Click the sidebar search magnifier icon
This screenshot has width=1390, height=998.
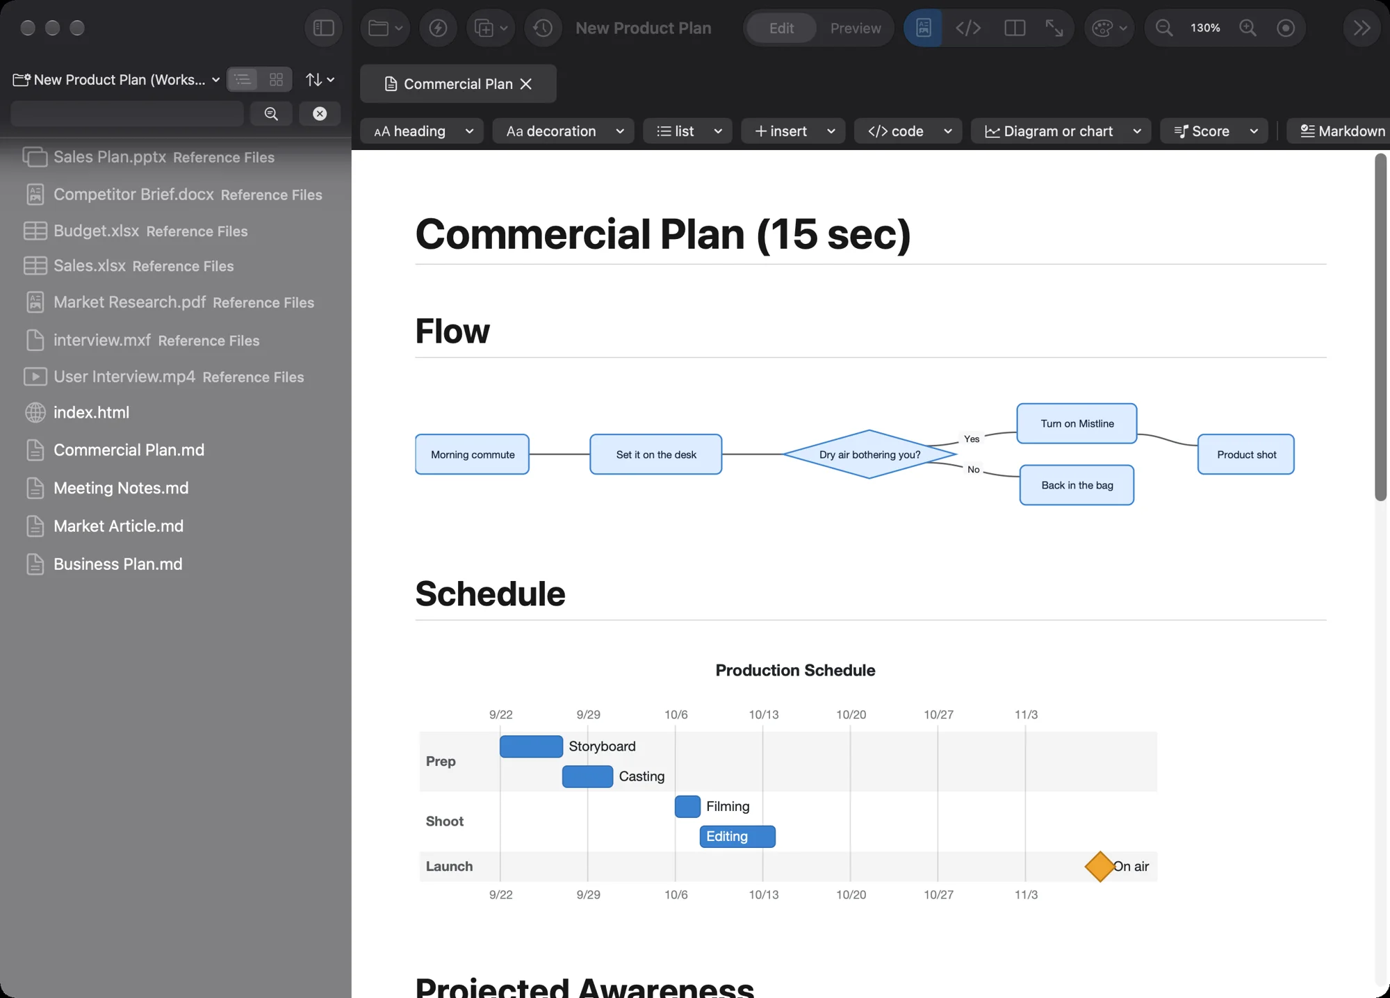271,113
